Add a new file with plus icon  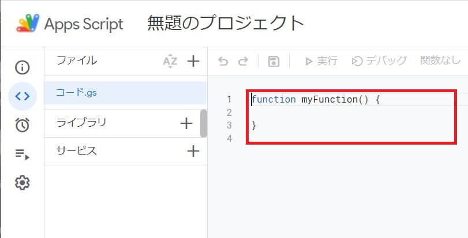pos(193,61)
